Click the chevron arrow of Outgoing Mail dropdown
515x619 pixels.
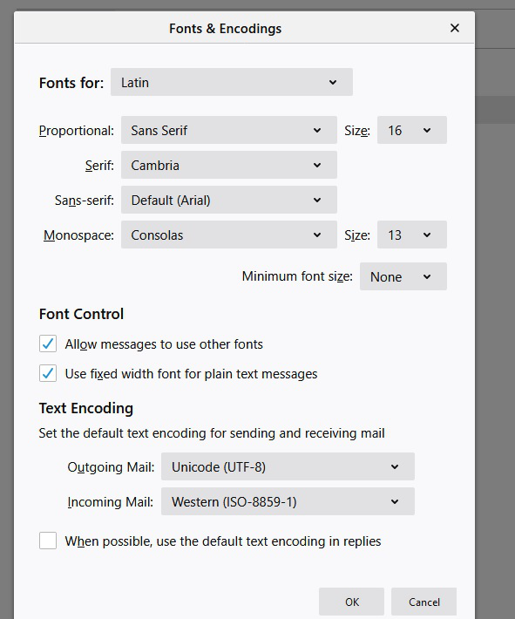point(395,466)
